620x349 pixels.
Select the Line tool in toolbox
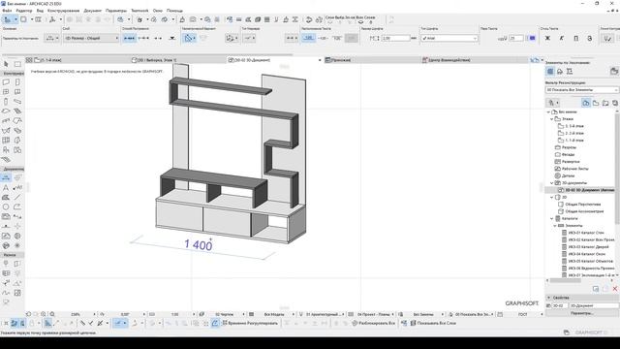click(17, 197)
